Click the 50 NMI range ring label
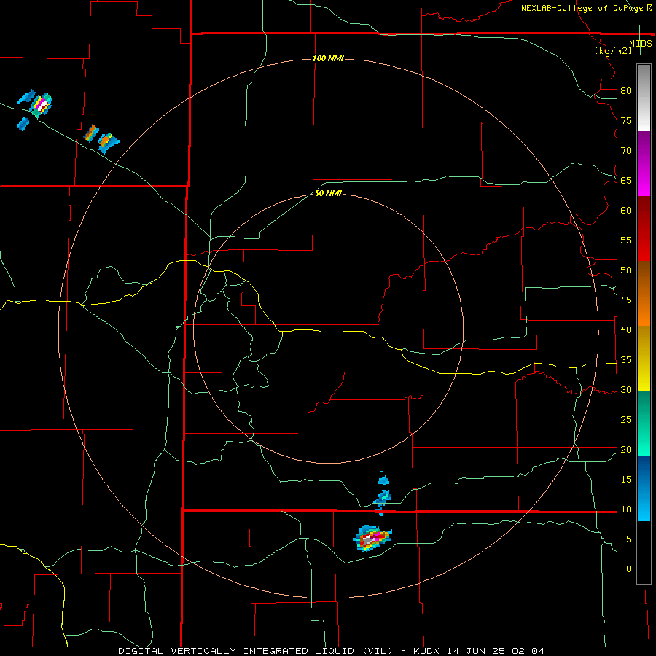The height and width of the screenshot is (656, 656). point(328,193)
